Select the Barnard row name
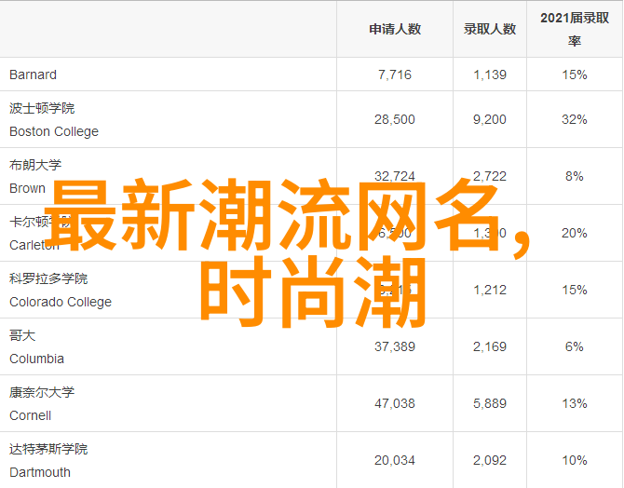 click(x=33, y=75)
